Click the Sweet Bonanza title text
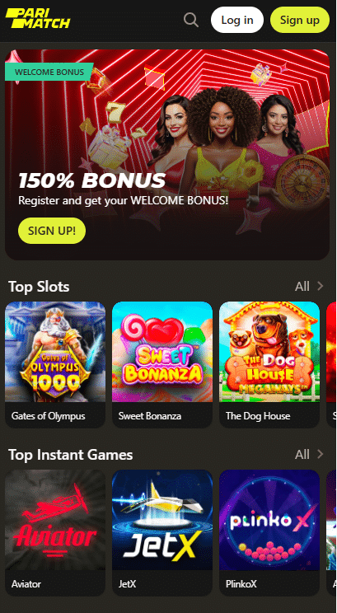The image size is (337, 613). pyautogui.click(x=150, y=415)
